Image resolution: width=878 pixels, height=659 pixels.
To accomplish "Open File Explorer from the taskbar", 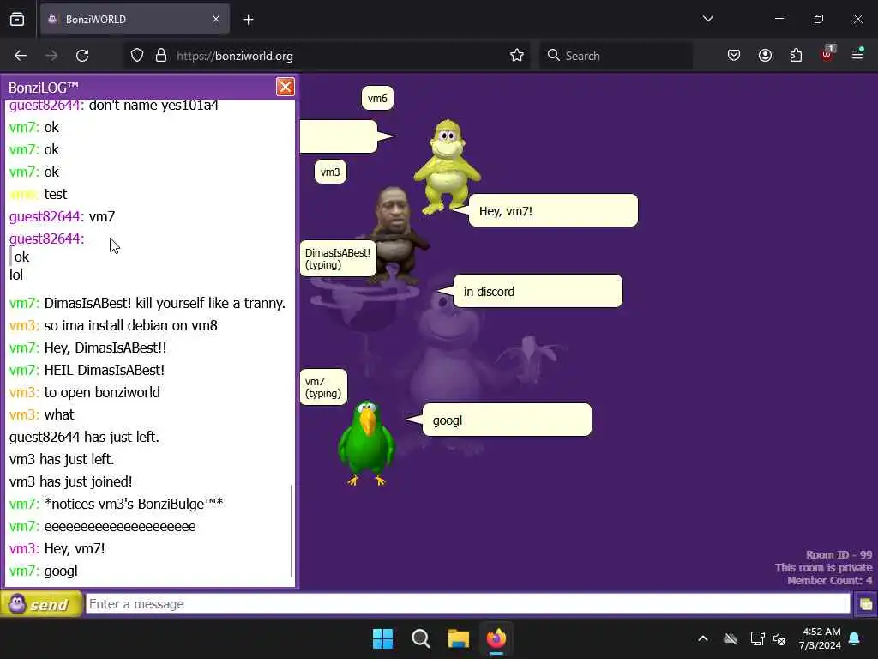I will (x=458, y=638).
